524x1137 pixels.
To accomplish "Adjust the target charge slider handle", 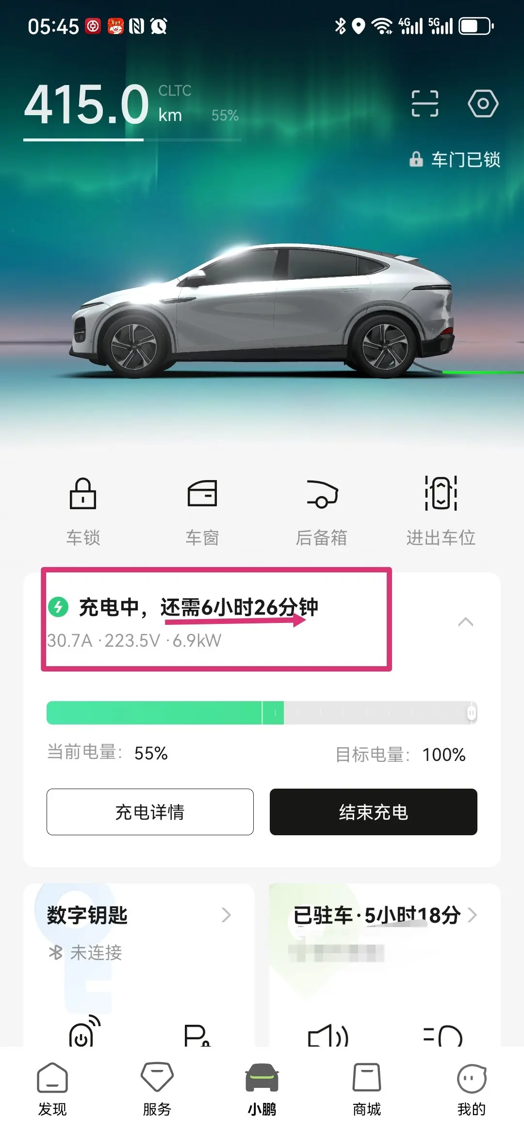I will pyautogui.click(x=471, y=713).
